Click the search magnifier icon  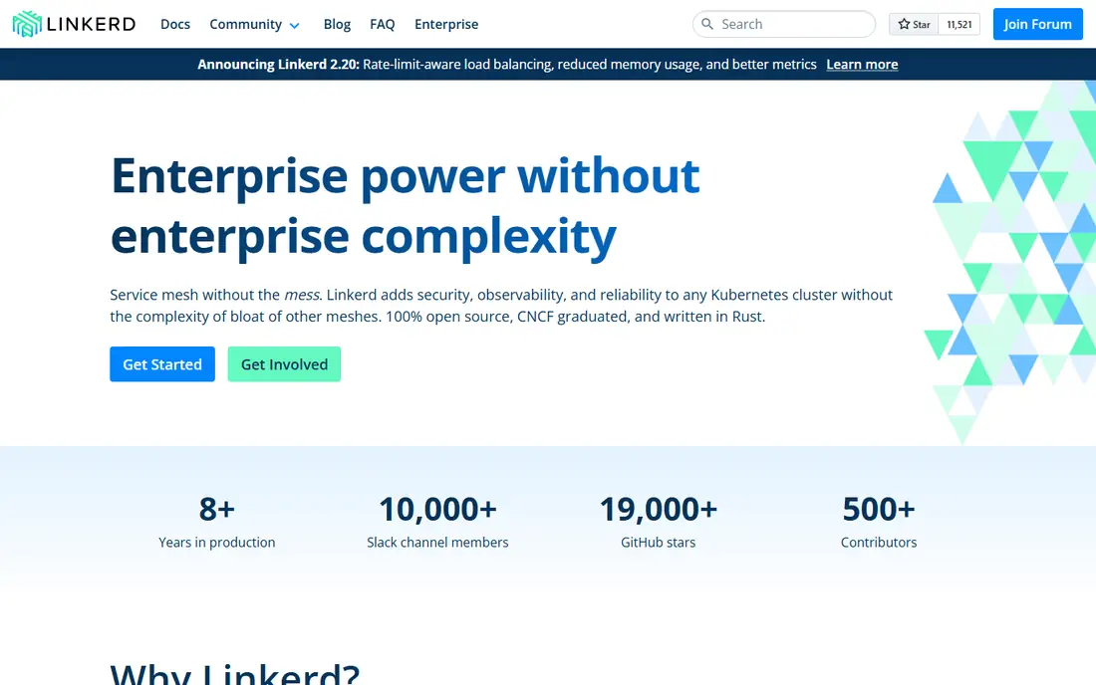click(707, 24)
